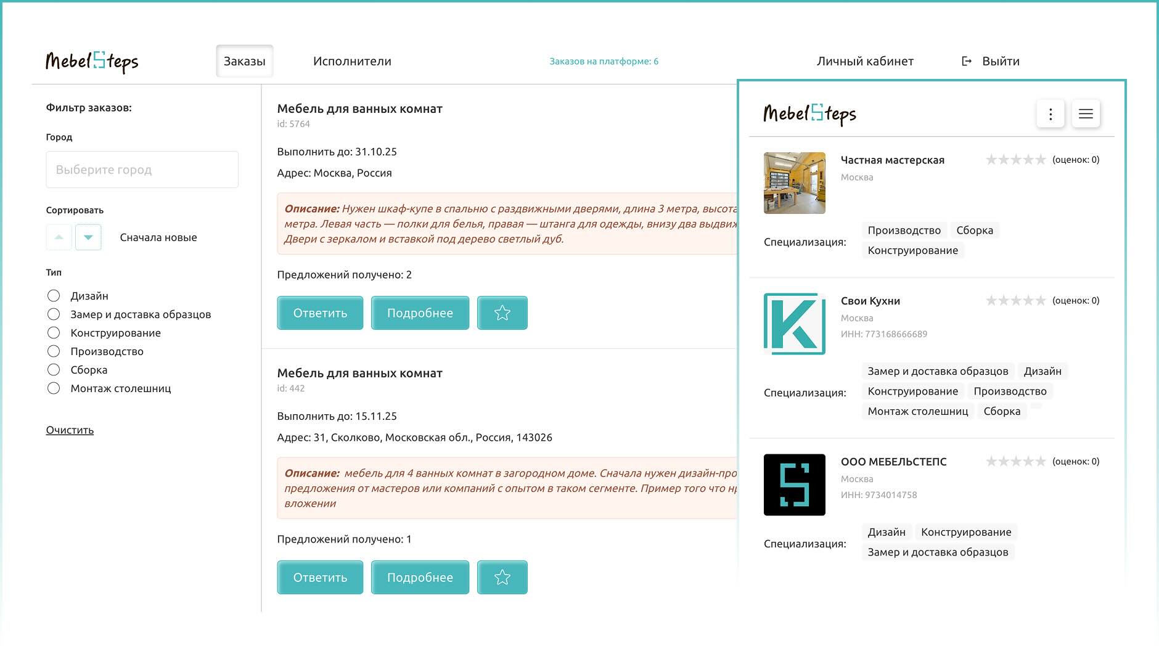Add order 442 to favorites with star
The height and width of the screenshot is (651, 1159).
[x=502, y=578]
